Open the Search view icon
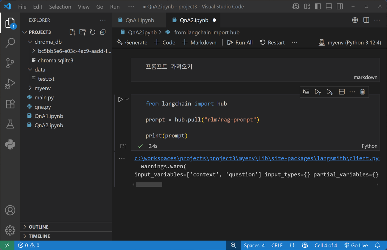This screenshot has width=387, height=250. pyautogui.click(x=10, y=43)
